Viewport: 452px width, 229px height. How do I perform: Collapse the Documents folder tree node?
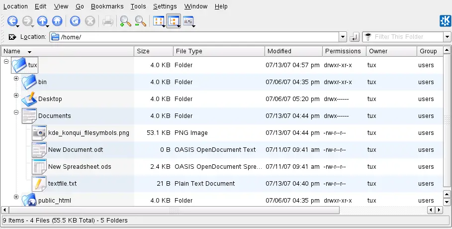16,113
